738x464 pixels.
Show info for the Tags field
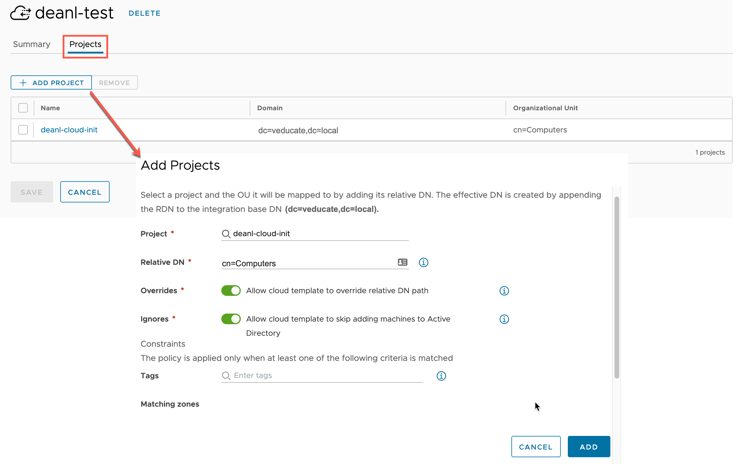441,376
